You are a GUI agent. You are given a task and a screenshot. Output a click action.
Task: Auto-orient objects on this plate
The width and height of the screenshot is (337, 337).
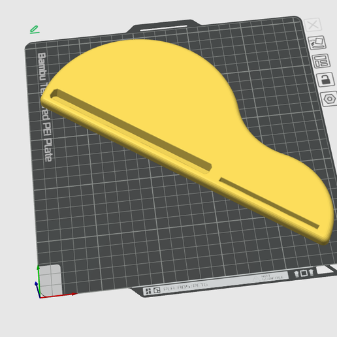[317, 42]
